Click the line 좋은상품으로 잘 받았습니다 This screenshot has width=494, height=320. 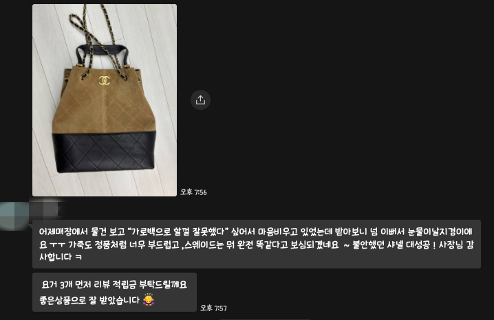90,300
